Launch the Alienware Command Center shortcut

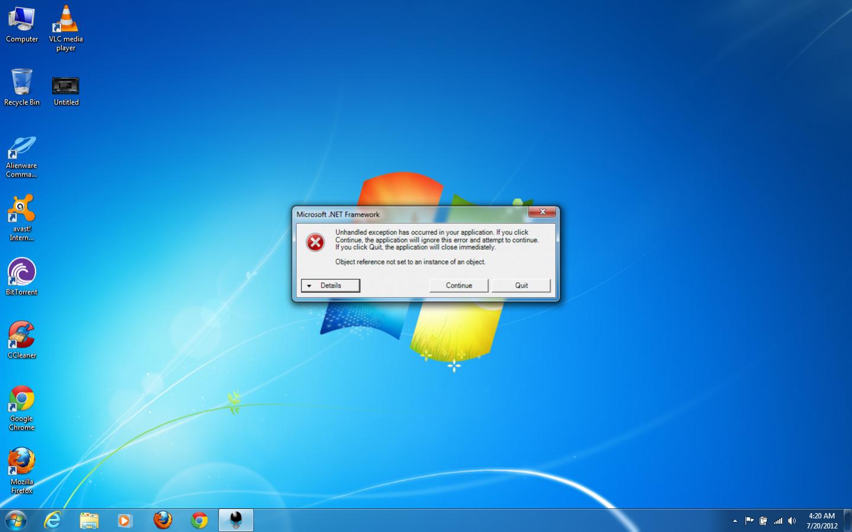coord(22,157)
